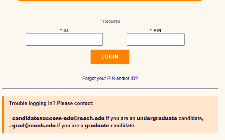Screen dimensions: 225x140
Task: Click the orange accent bar of the notice box
Action: (x=3, y=115)
